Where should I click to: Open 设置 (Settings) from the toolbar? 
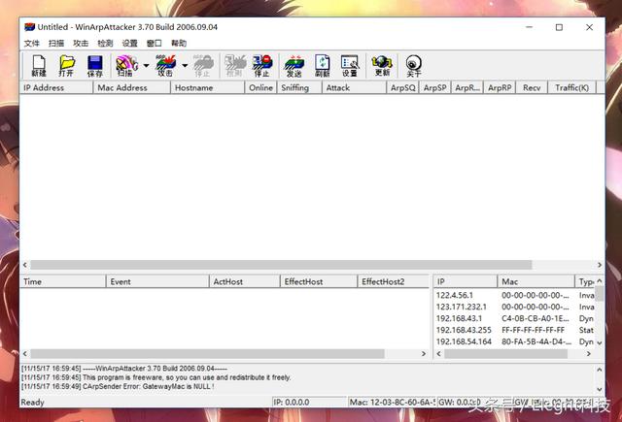[x=350, y=66]
